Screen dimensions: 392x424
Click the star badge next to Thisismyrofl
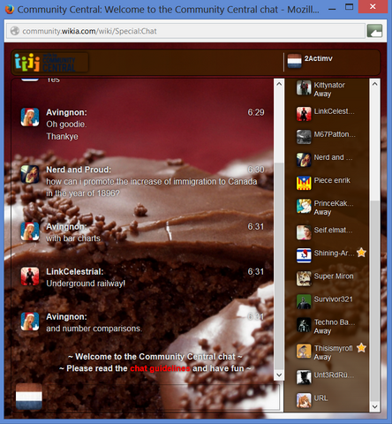tap(361, 348)
